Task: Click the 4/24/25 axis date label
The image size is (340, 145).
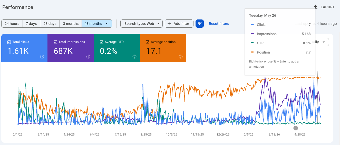Action: 69,134
